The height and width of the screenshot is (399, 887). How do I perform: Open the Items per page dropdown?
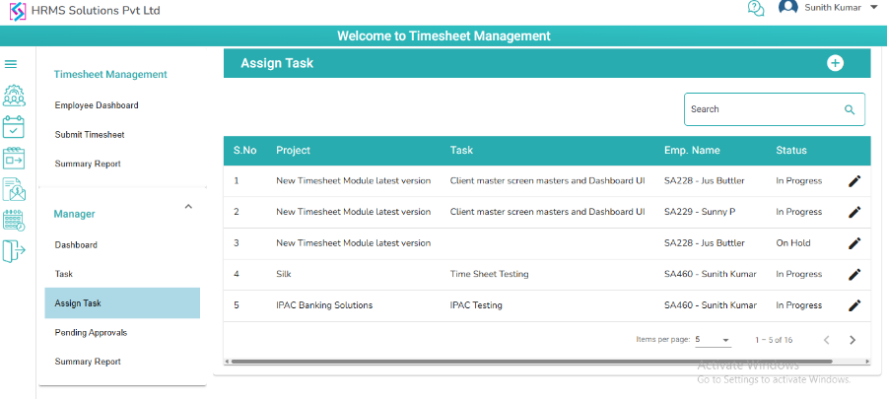[x=713, y=340]
